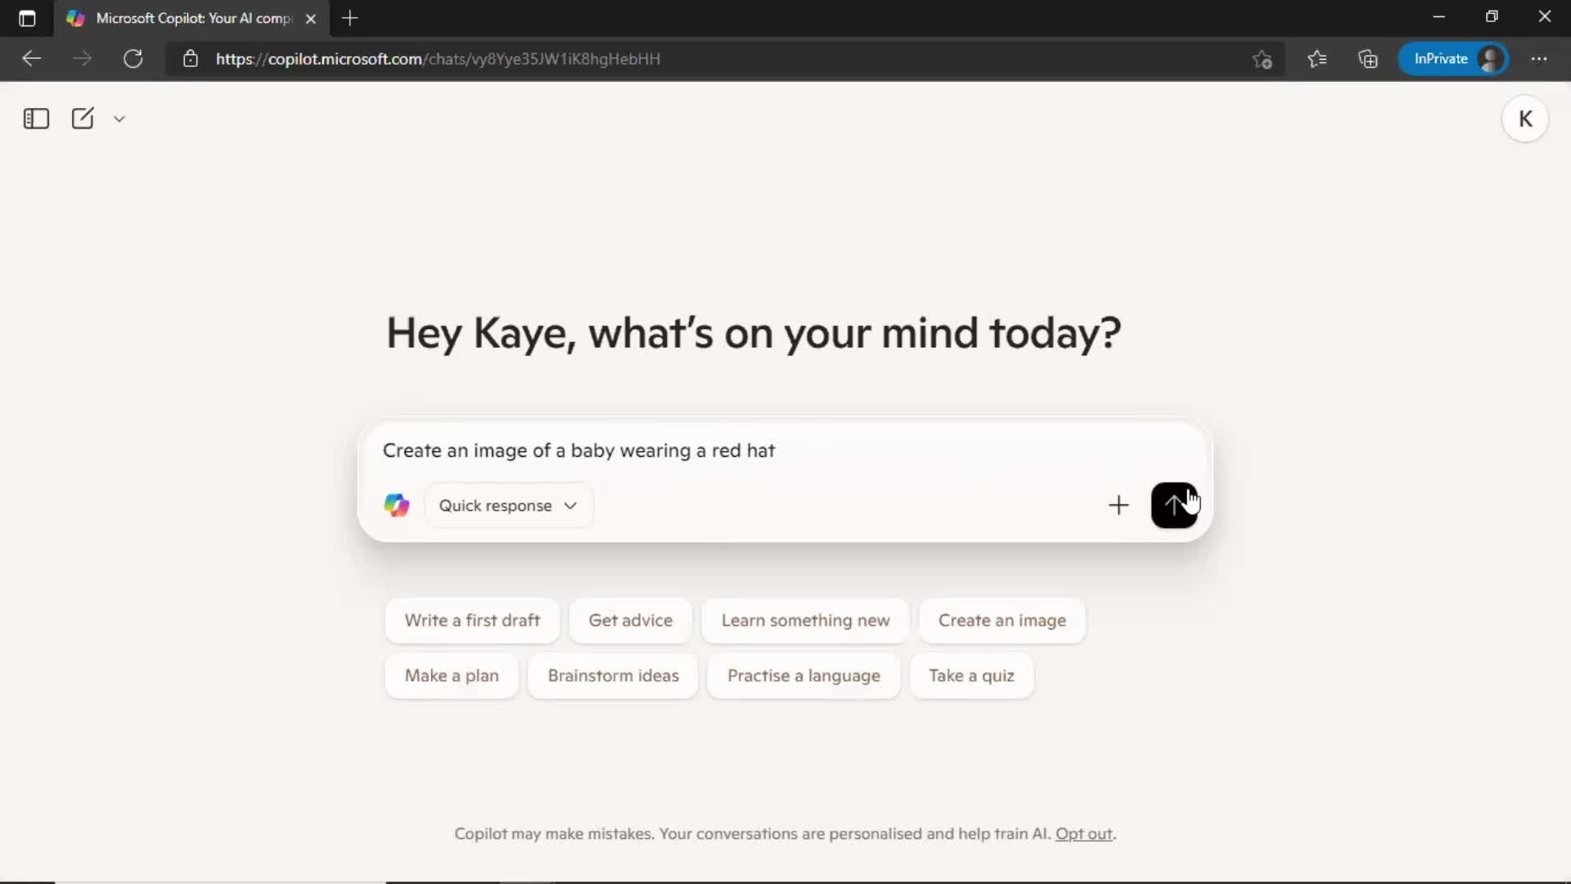View site information lock icon
1571x884 pixels.
pos(191,59)
